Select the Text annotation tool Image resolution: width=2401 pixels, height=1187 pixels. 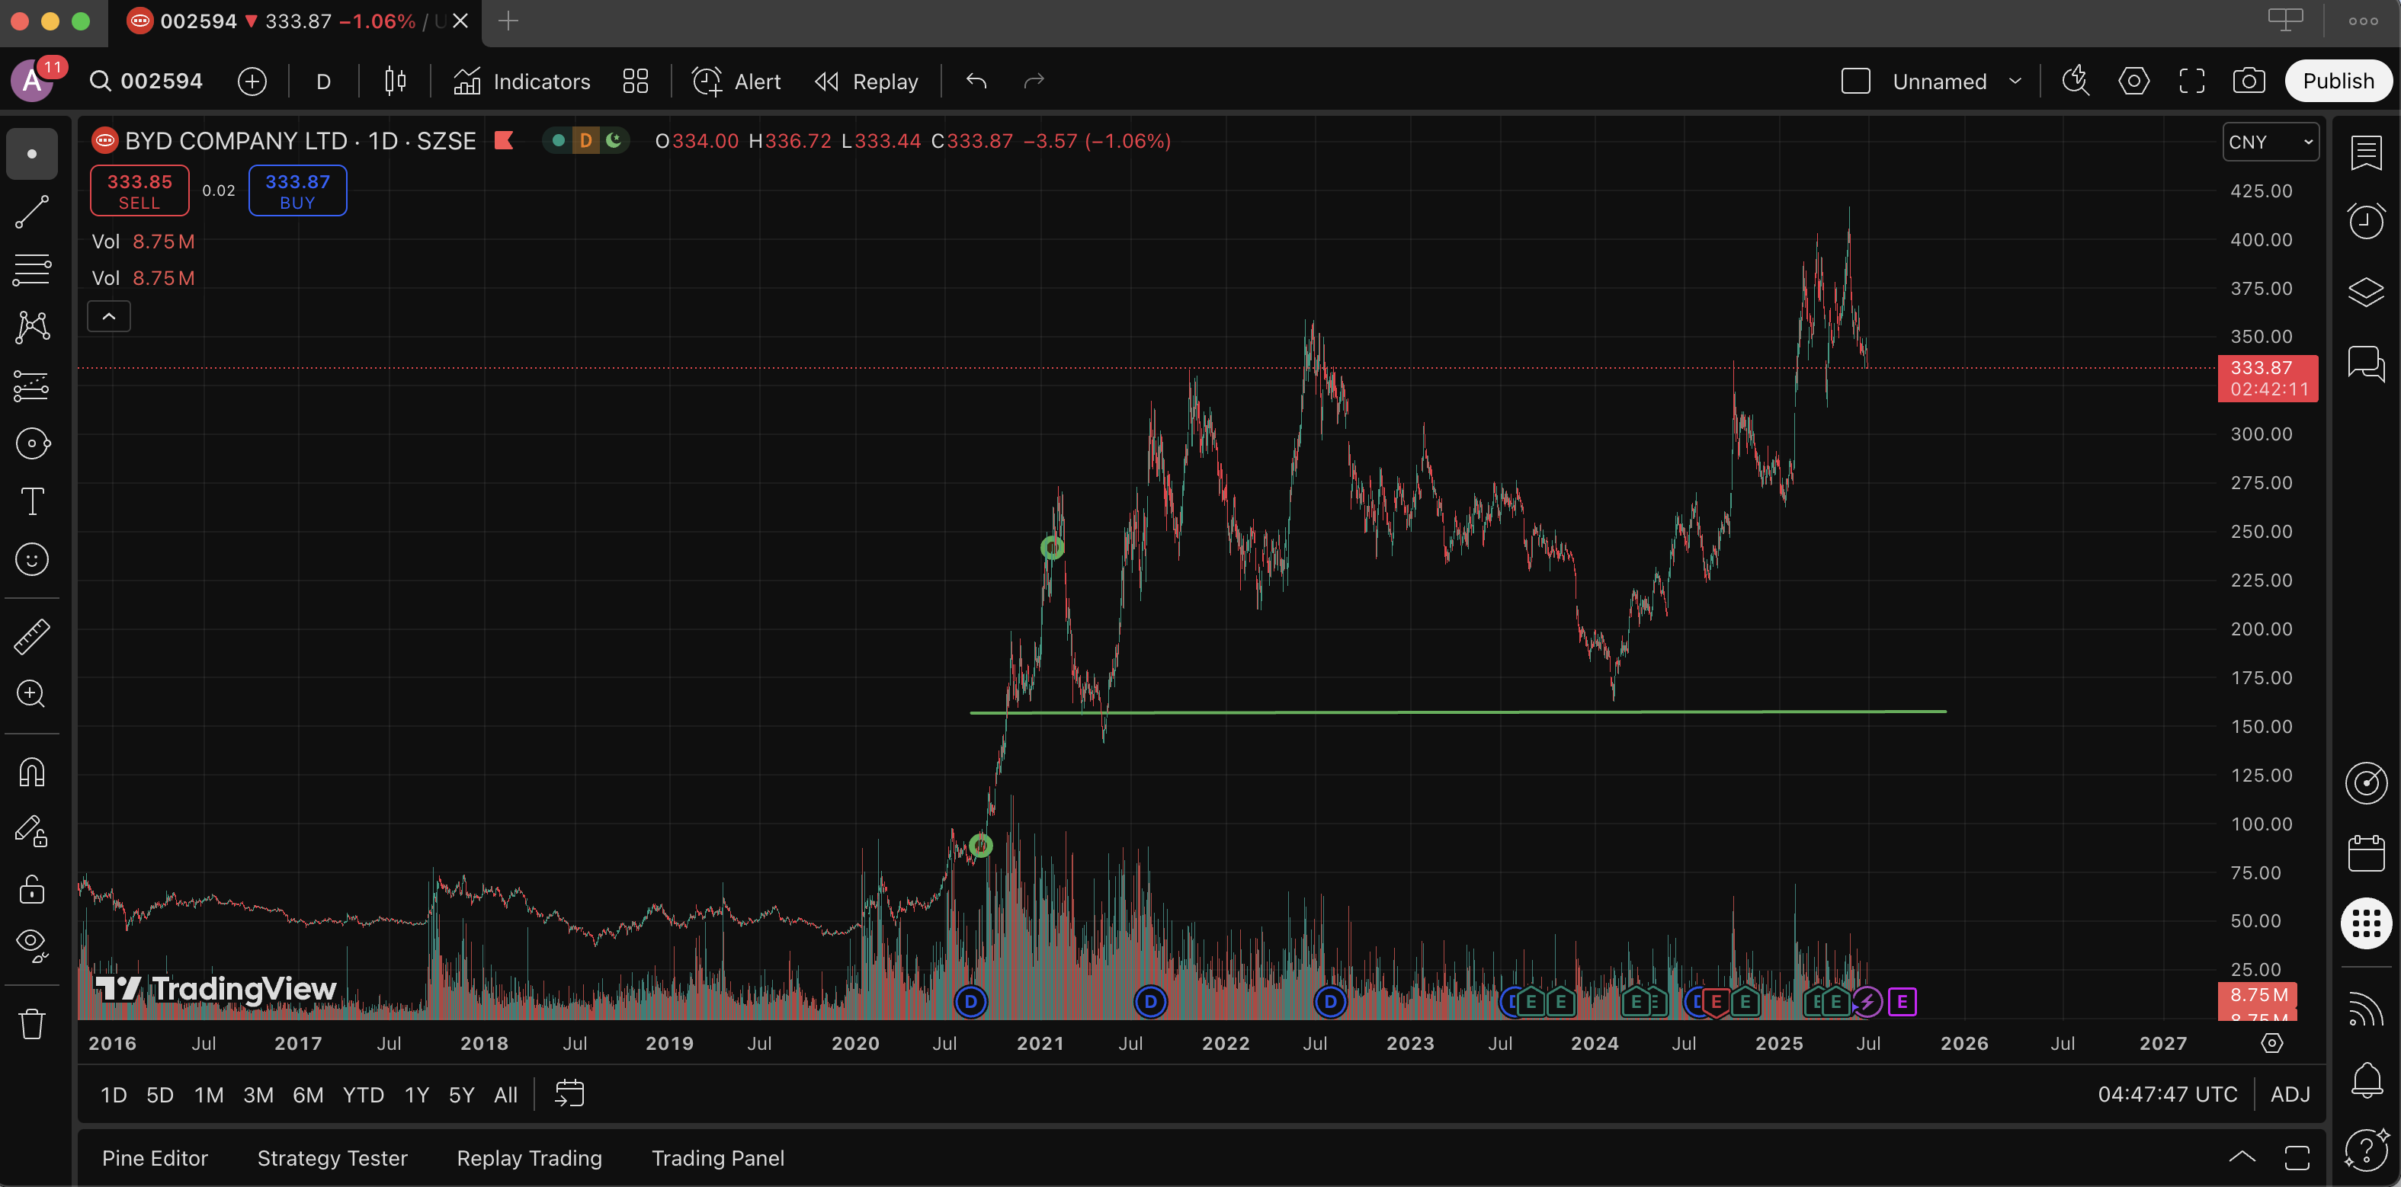coord(32,501)
